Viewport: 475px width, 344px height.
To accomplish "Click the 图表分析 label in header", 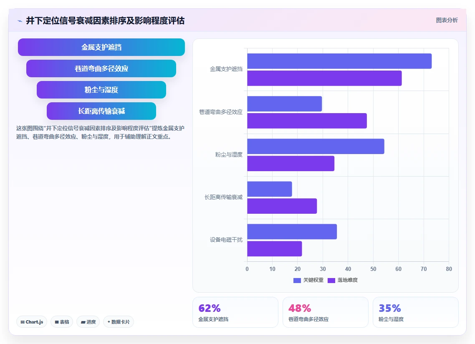I will 447,20.
